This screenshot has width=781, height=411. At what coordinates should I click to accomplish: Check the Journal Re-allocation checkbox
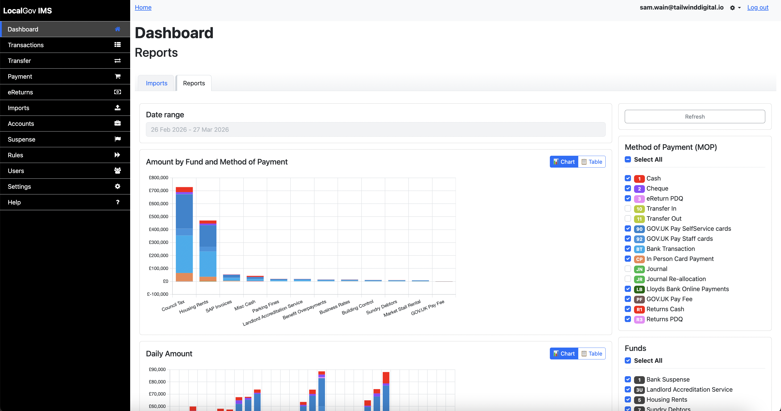point(628,279)
